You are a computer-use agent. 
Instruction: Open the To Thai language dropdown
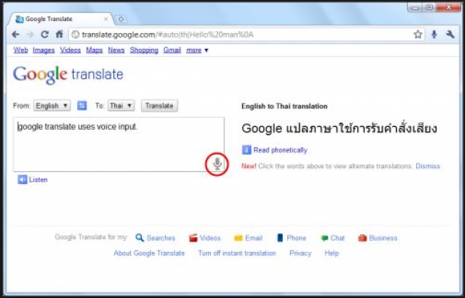click(121, 106)
